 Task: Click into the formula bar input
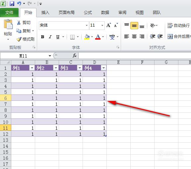point(135,56)
